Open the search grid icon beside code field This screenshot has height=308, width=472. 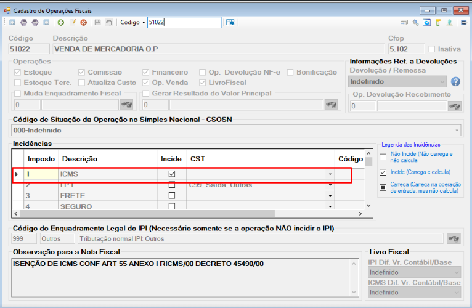click(x=230, y=23)
